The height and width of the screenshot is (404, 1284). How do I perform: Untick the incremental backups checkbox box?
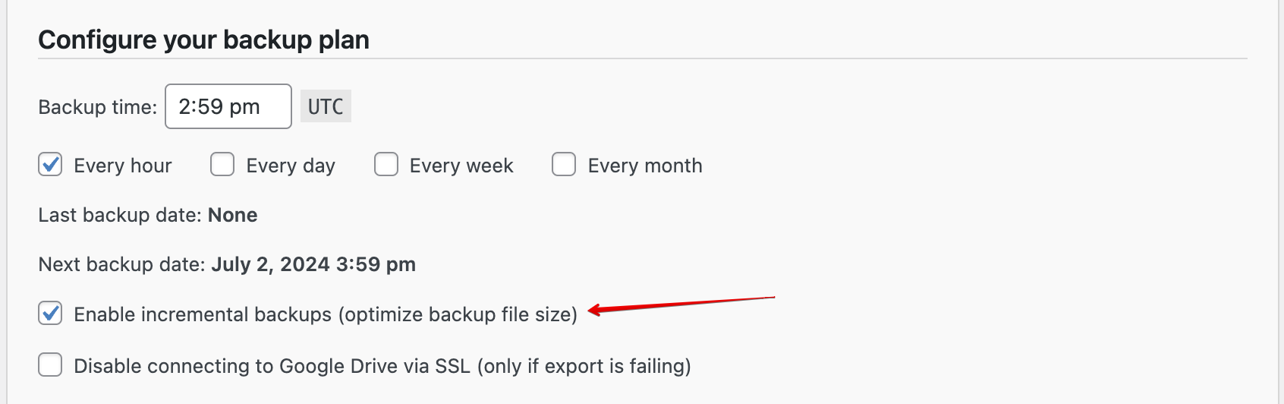50,313
